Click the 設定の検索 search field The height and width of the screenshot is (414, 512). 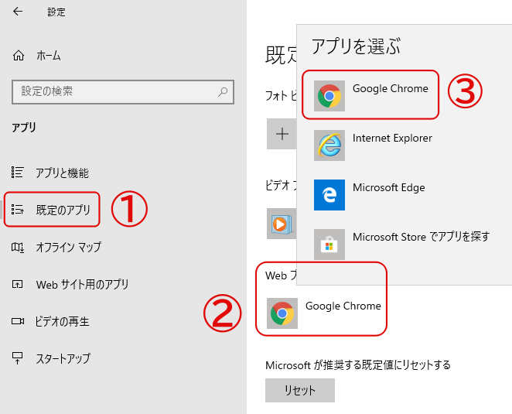(x=123, y=92)
